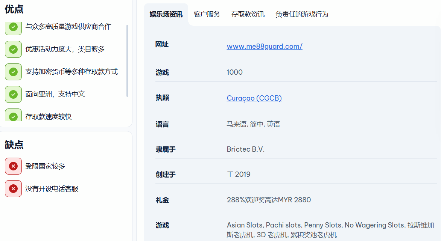
Task: Switch to the 娱乐场资讯 tab
Action: (166, 14)
